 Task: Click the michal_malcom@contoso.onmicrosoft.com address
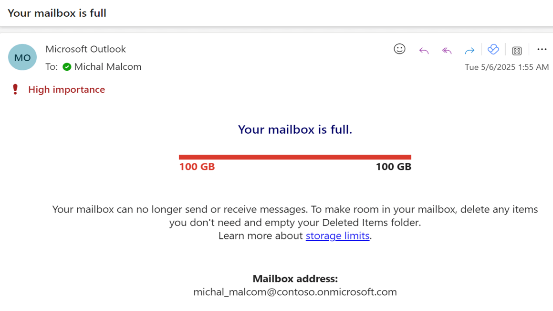(295, 292)
